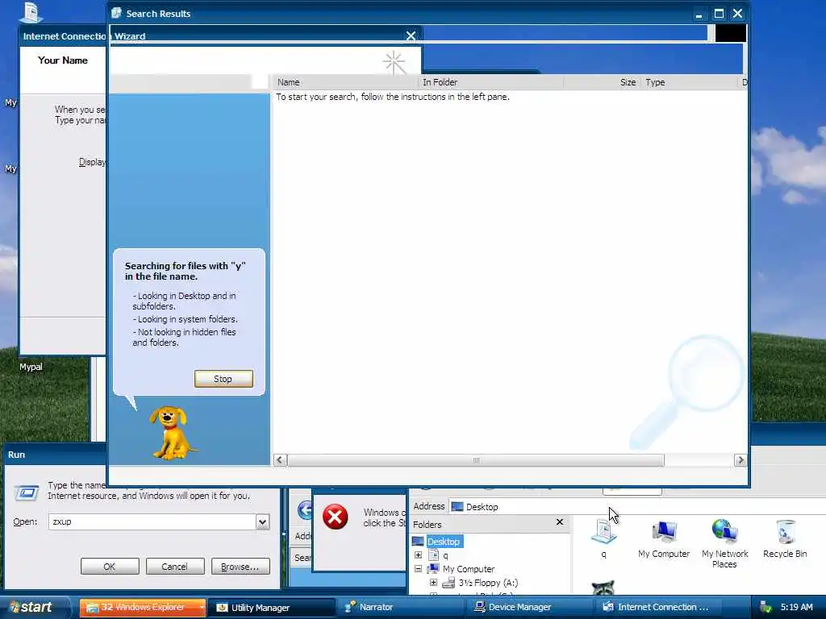Close the Internet Connection Wizard overlay with X

point(411,35)
